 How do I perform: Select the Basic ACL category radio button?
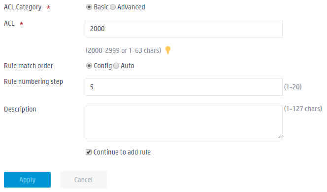pos(89,7)
